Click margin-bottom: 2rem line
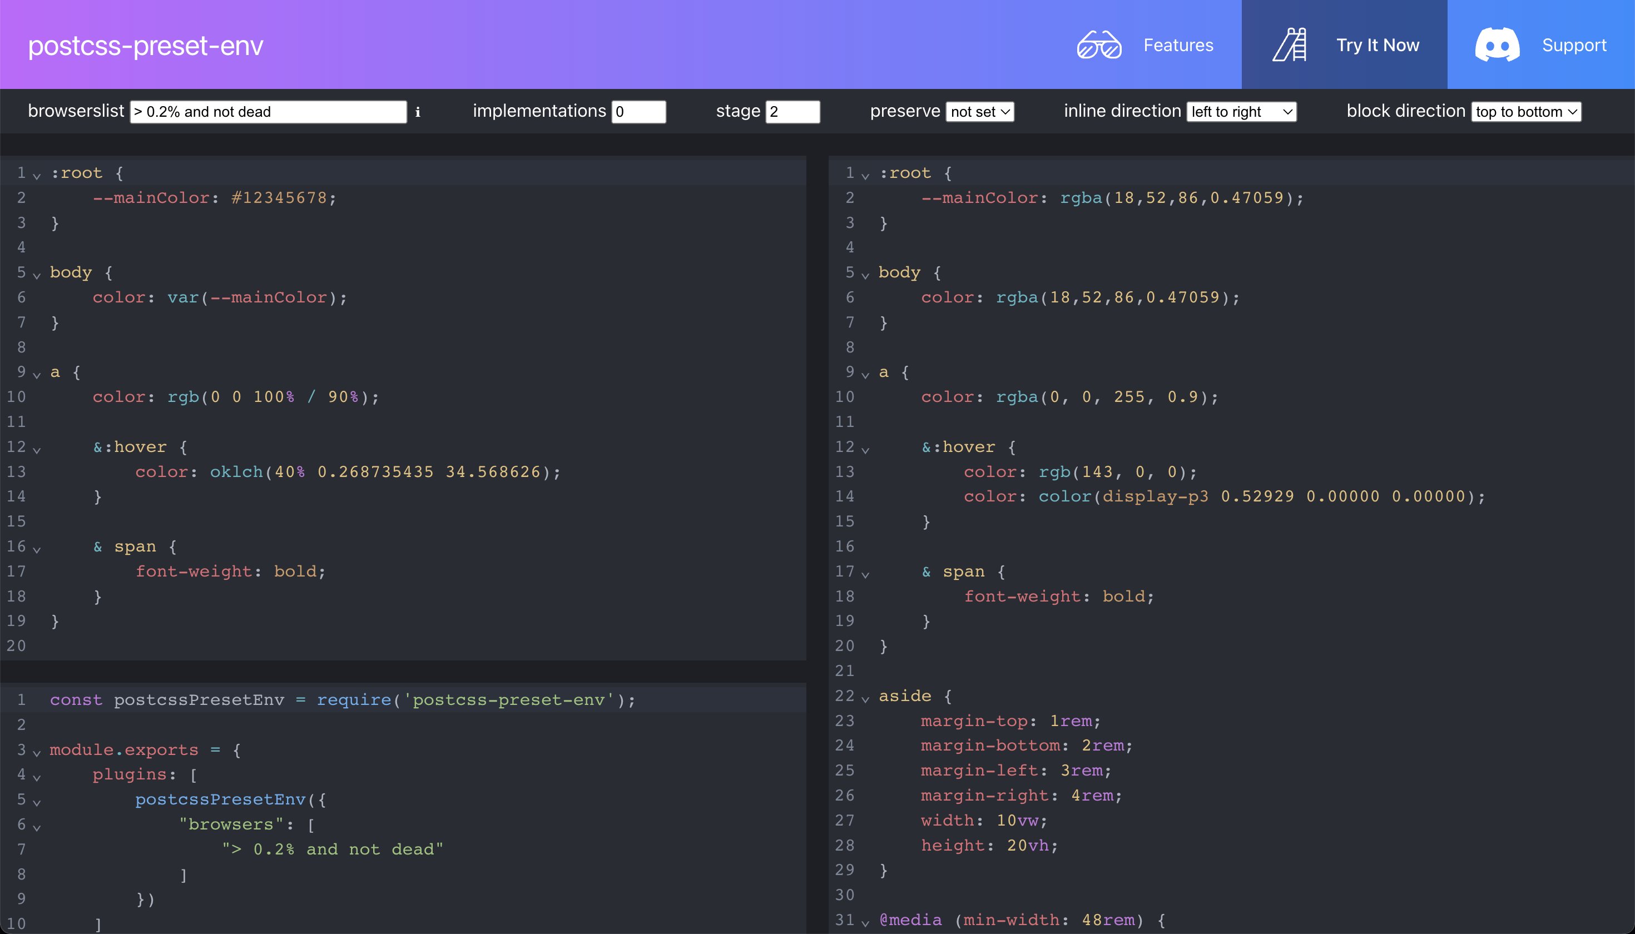 point(1027,745)
